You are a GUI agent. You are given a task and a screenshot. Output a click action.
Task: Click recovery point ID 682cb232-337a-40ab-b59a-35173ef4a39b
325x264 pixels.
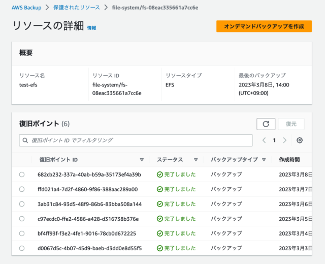(x=89, y=174)
